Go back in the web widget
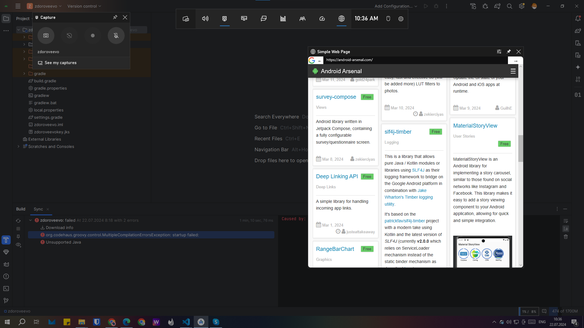 click(x=320, y=61)
